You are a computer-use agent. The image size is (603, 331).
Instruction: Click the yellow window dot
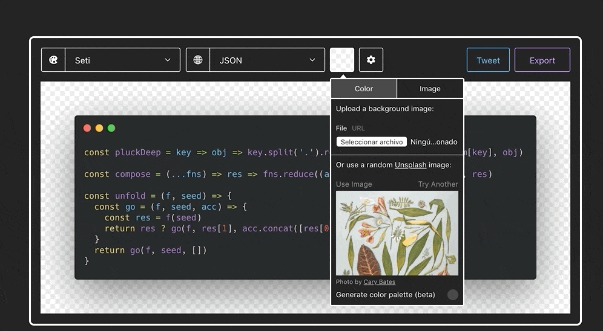click(x=99, y=128)
